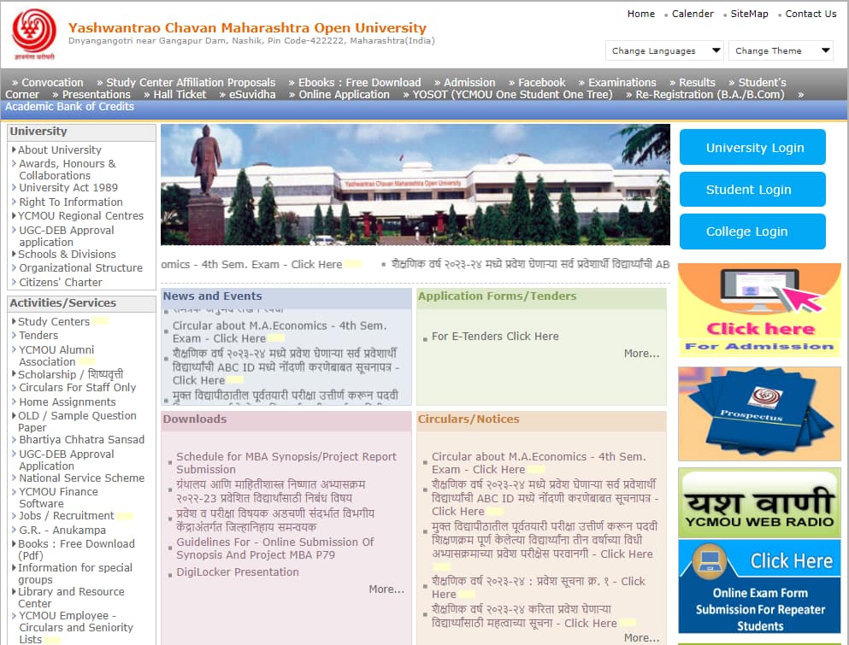
Task: Open admissions via the 'Click here For Admission' banner
Action: tap(758, 309)
